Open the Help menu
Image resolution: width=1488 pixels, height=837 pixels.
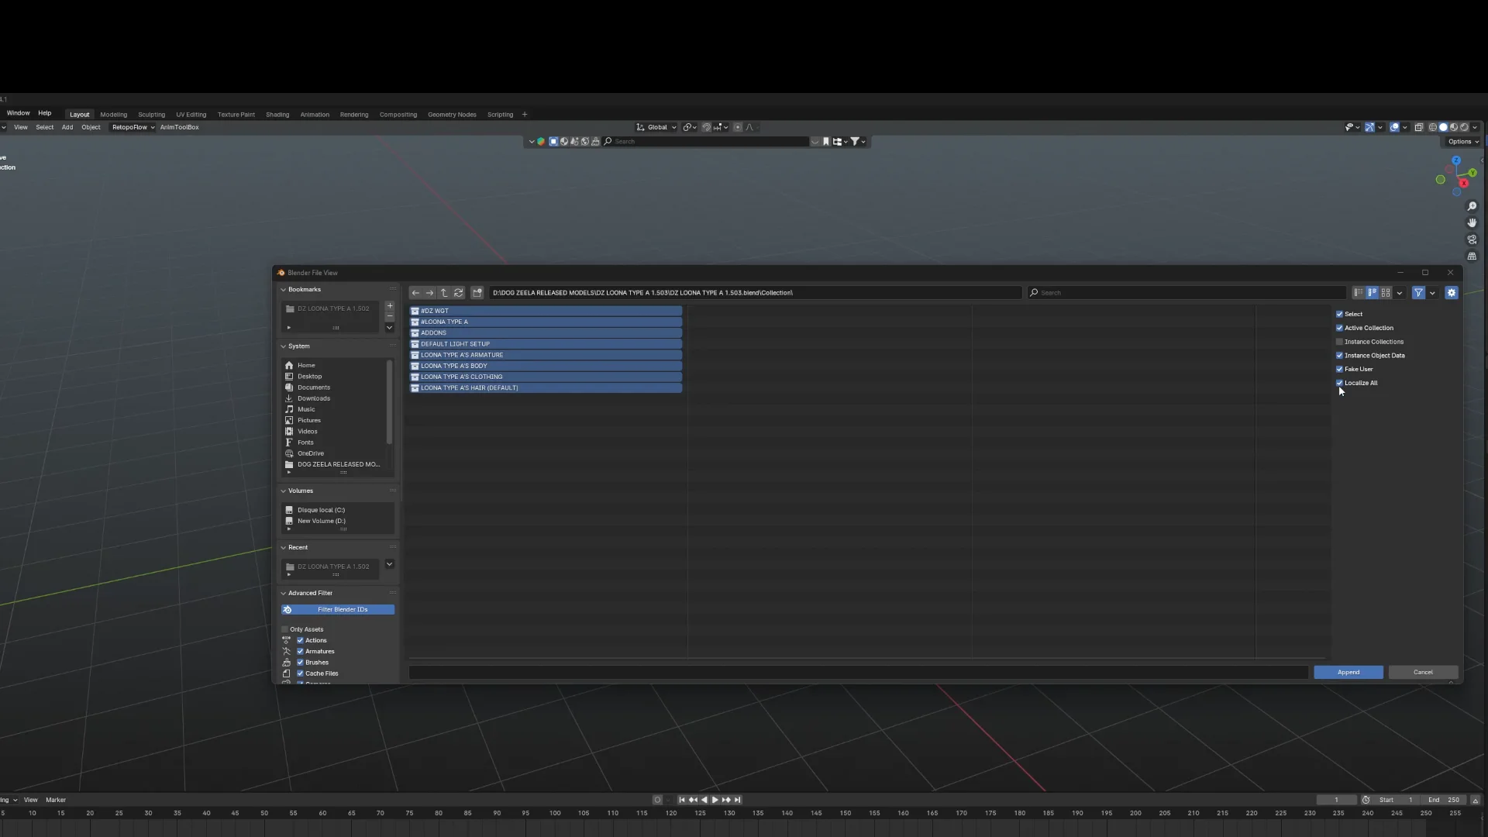tap(45, 113)
